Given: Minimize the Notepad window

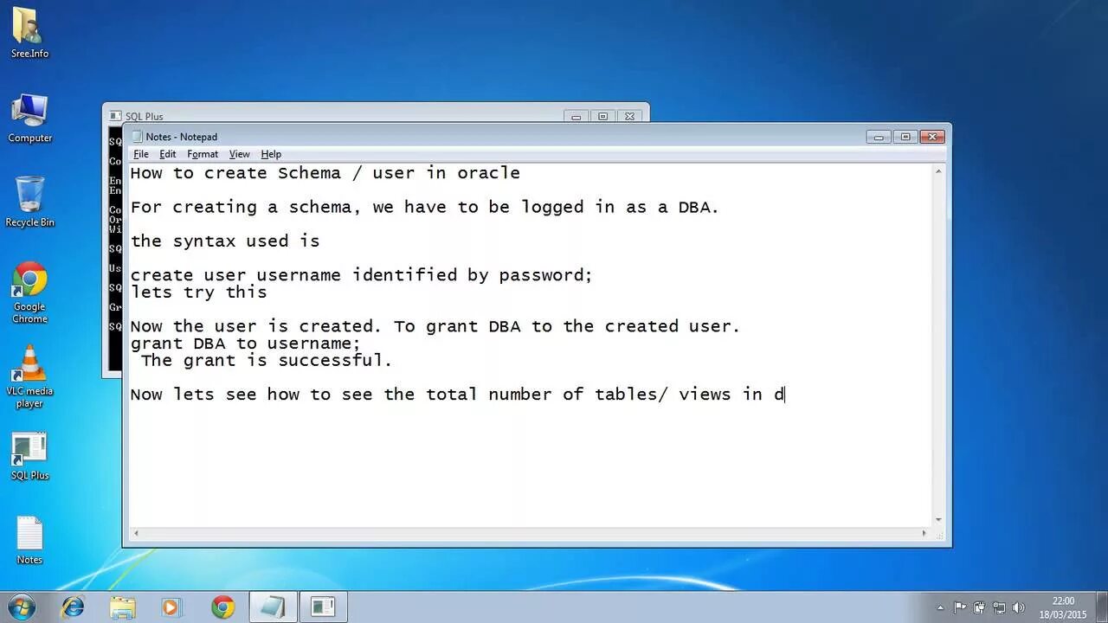Looking at the screenshot, I should 879,137.
